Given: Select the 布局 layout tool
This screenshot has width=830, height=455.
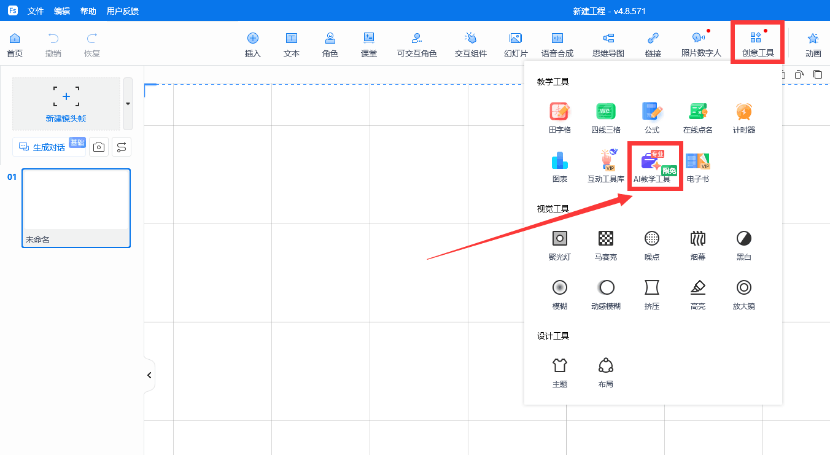Looking at the screenshot, I should (x=605, y=366).
